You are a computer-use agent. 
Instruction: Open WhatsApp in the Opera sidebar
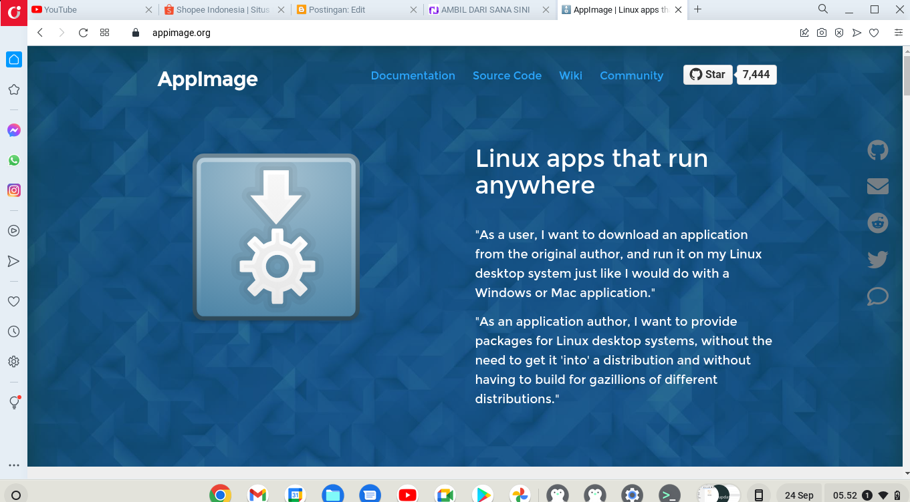[13, 160]
